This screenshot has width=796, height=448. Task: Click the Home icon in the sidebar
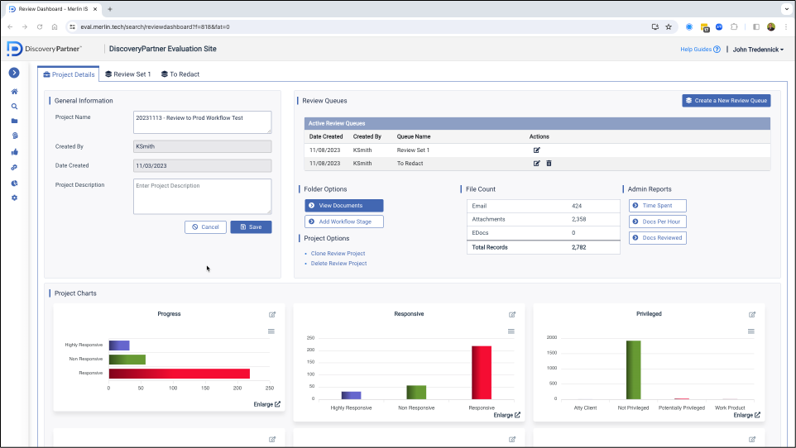pos(14,92)
